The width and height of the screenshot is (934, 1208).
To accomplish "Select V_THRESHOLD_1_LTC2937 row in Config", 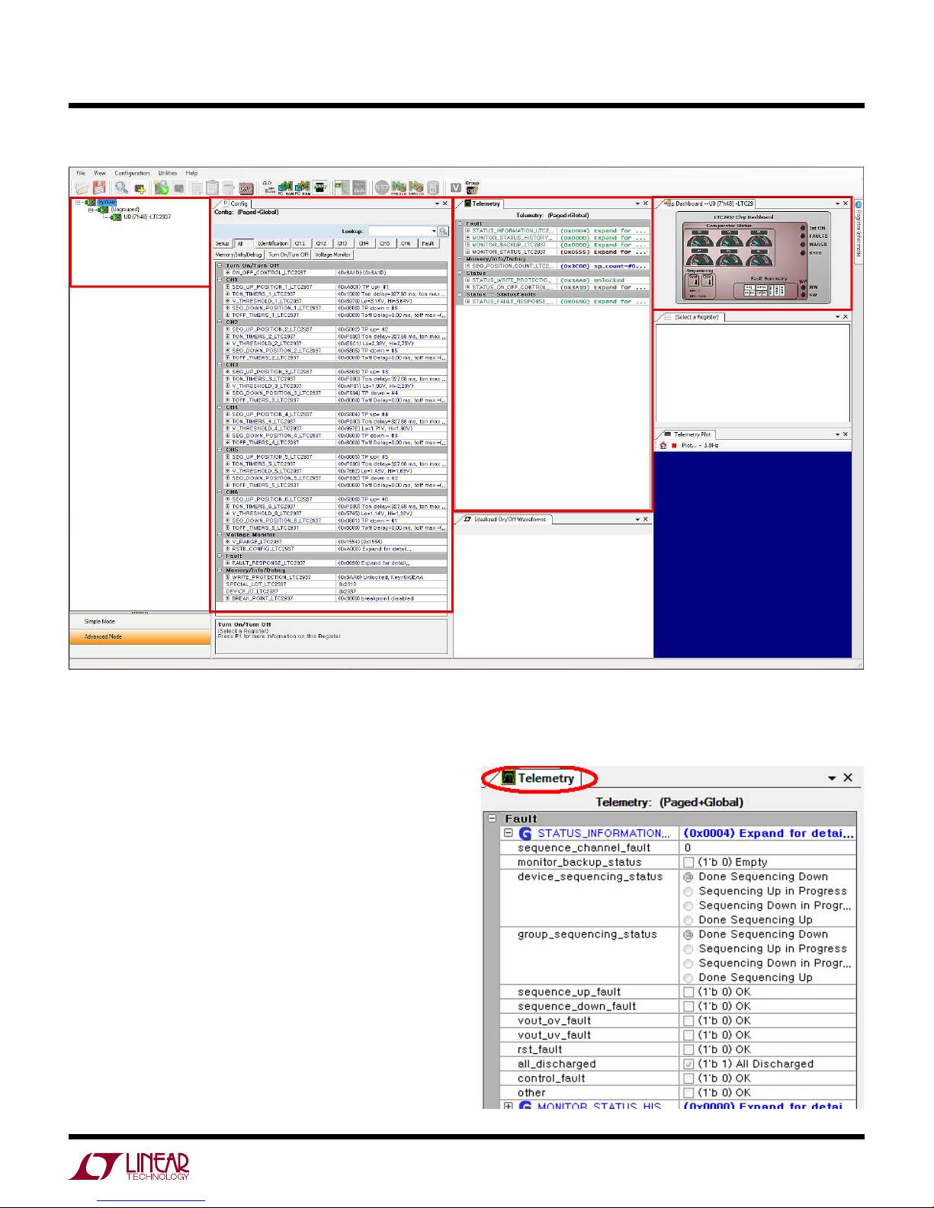I will [336, 301].
